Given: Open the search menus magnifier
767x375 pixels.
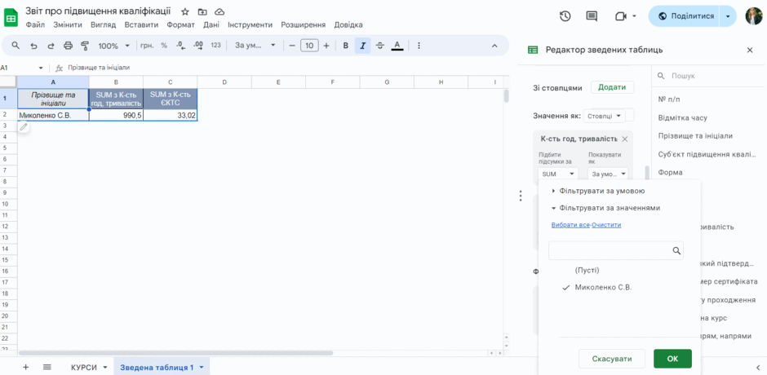Looking at the screenshot, I should (x=16, y=46).
